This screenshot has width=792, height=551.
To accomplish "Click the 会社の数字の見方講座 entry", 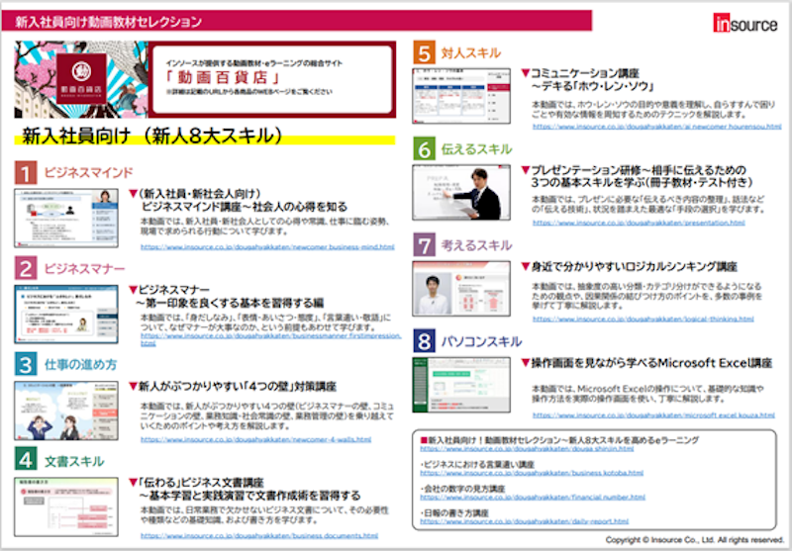I will pyautogui.click(x=462, y=489).
